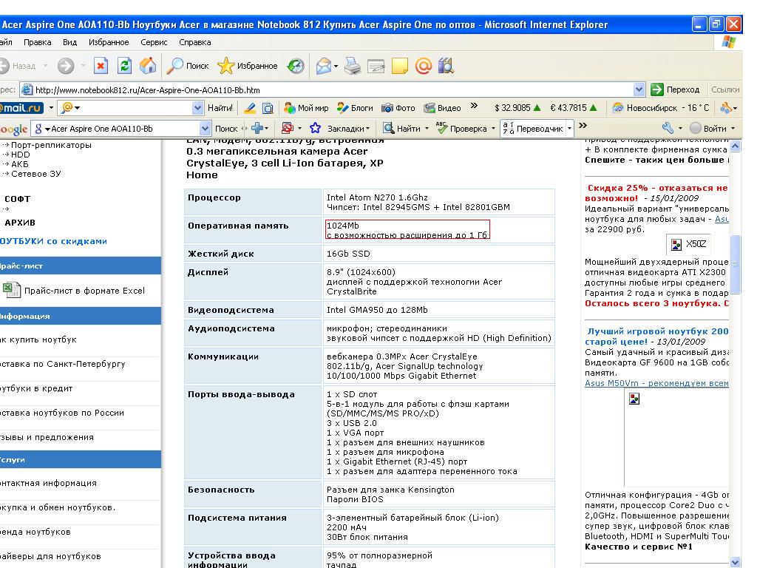757x568 pixels.
Task: Open the СОФТ sidebar section
Action: tap(18, 198)
